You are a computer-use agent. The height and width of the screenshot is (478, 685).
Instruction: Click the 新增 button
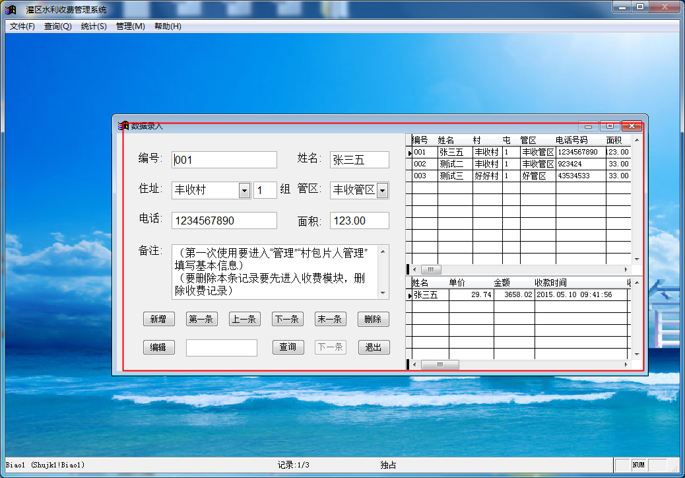[x=158, y=319]
